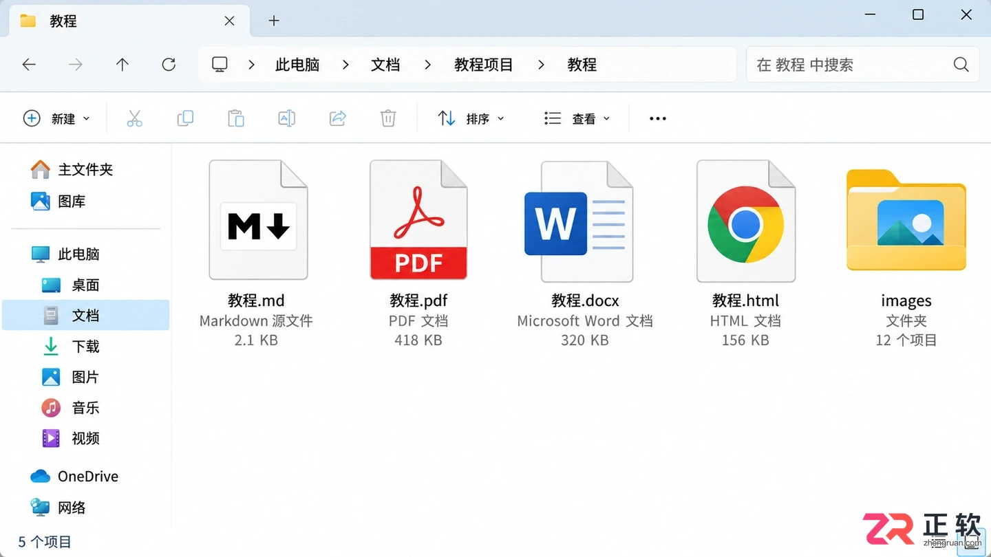Open 视频 in the sidebar
Screen dimensions: 991x557
point(71,438)
